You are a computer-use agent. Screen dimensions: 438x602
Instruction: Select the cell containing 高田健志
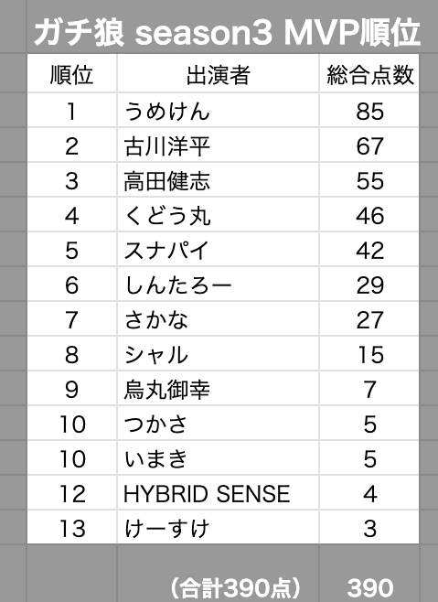(218, 180)
